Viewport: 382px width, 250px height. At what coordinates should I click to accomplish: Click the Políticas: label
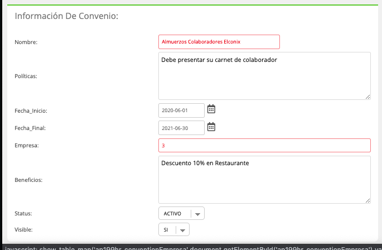click(x=26, y=76)
